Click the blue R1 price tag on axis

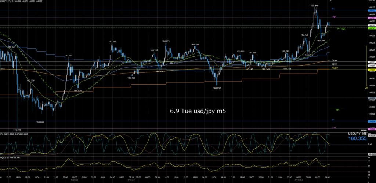(x=372, y=11)
